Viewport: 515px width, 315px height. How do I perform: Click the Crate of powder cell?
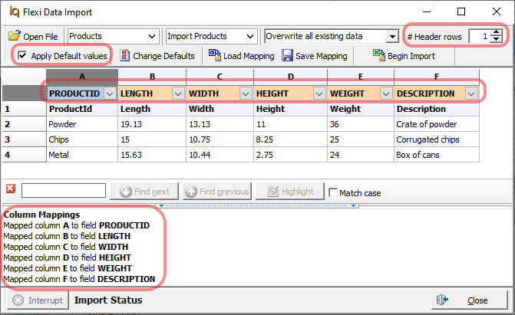point(437,124)
